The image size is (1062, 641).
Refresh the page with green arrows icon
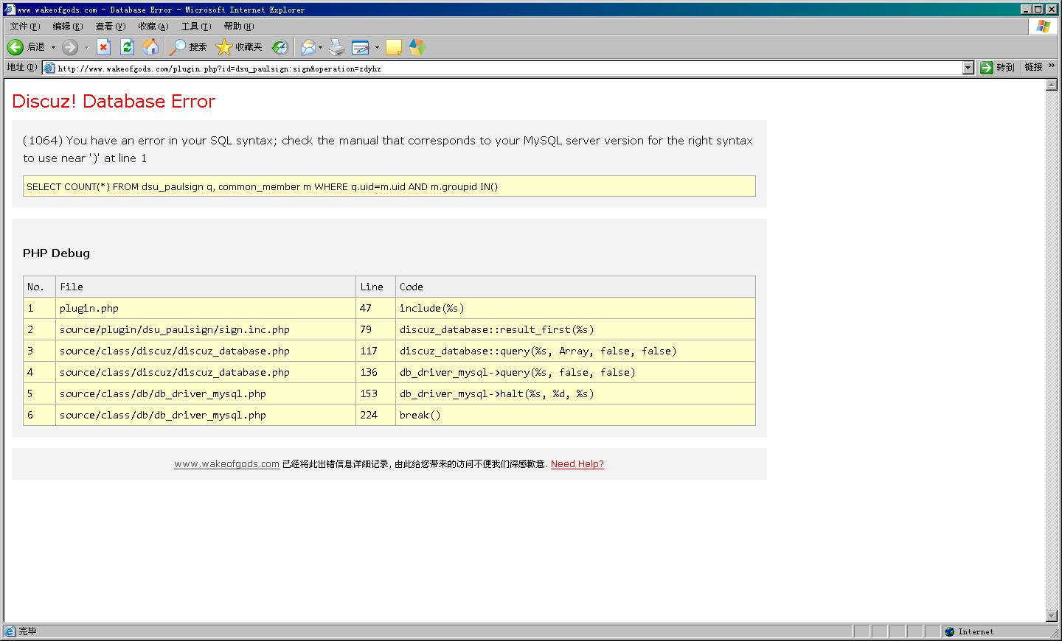(127, 47)
